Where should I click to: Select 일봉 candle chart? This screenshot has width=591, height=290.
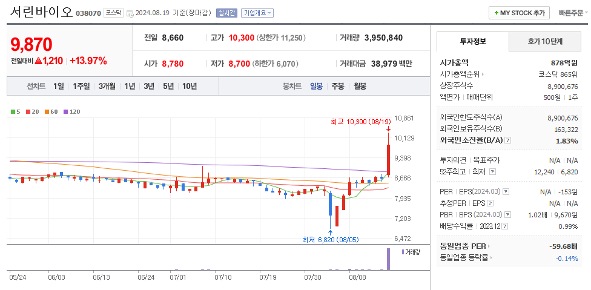coord(316,86)
